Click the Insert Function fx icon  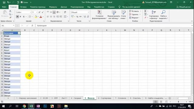32,25
